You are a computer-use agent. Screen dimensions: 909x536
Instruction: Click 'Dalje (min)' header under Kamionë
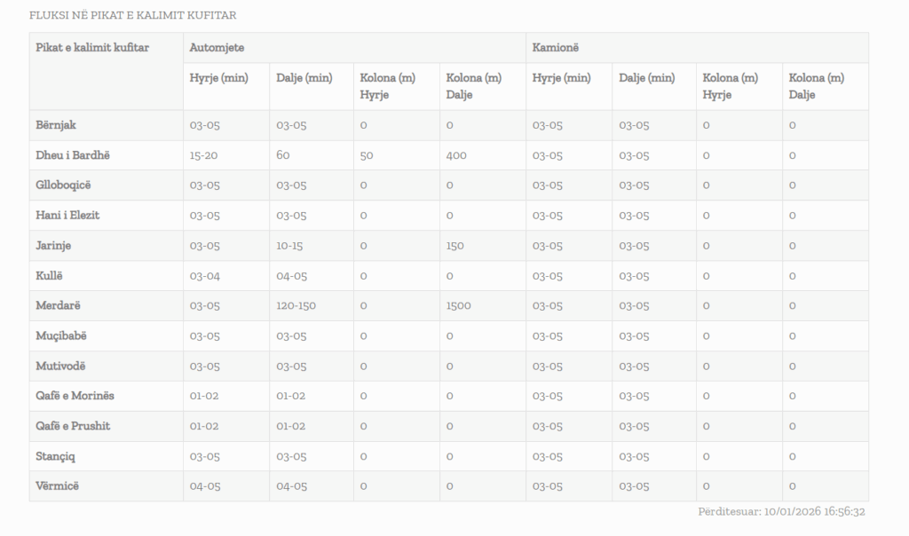pos(646,78)
